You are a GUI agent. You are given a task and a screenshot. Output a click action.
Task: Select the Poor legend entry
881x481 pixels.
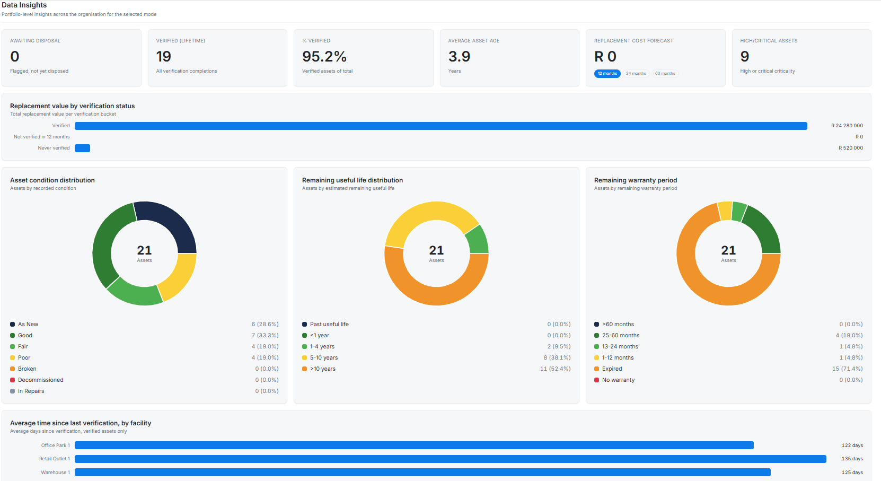click(144, 357)
